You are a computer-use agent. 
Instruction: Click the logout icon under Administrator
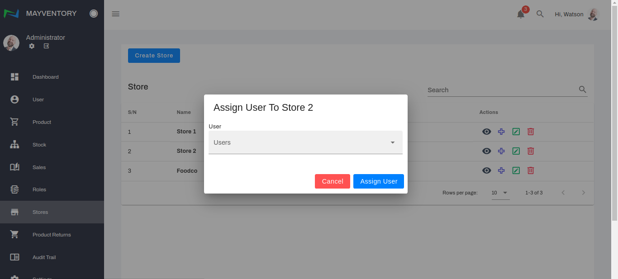46,46
